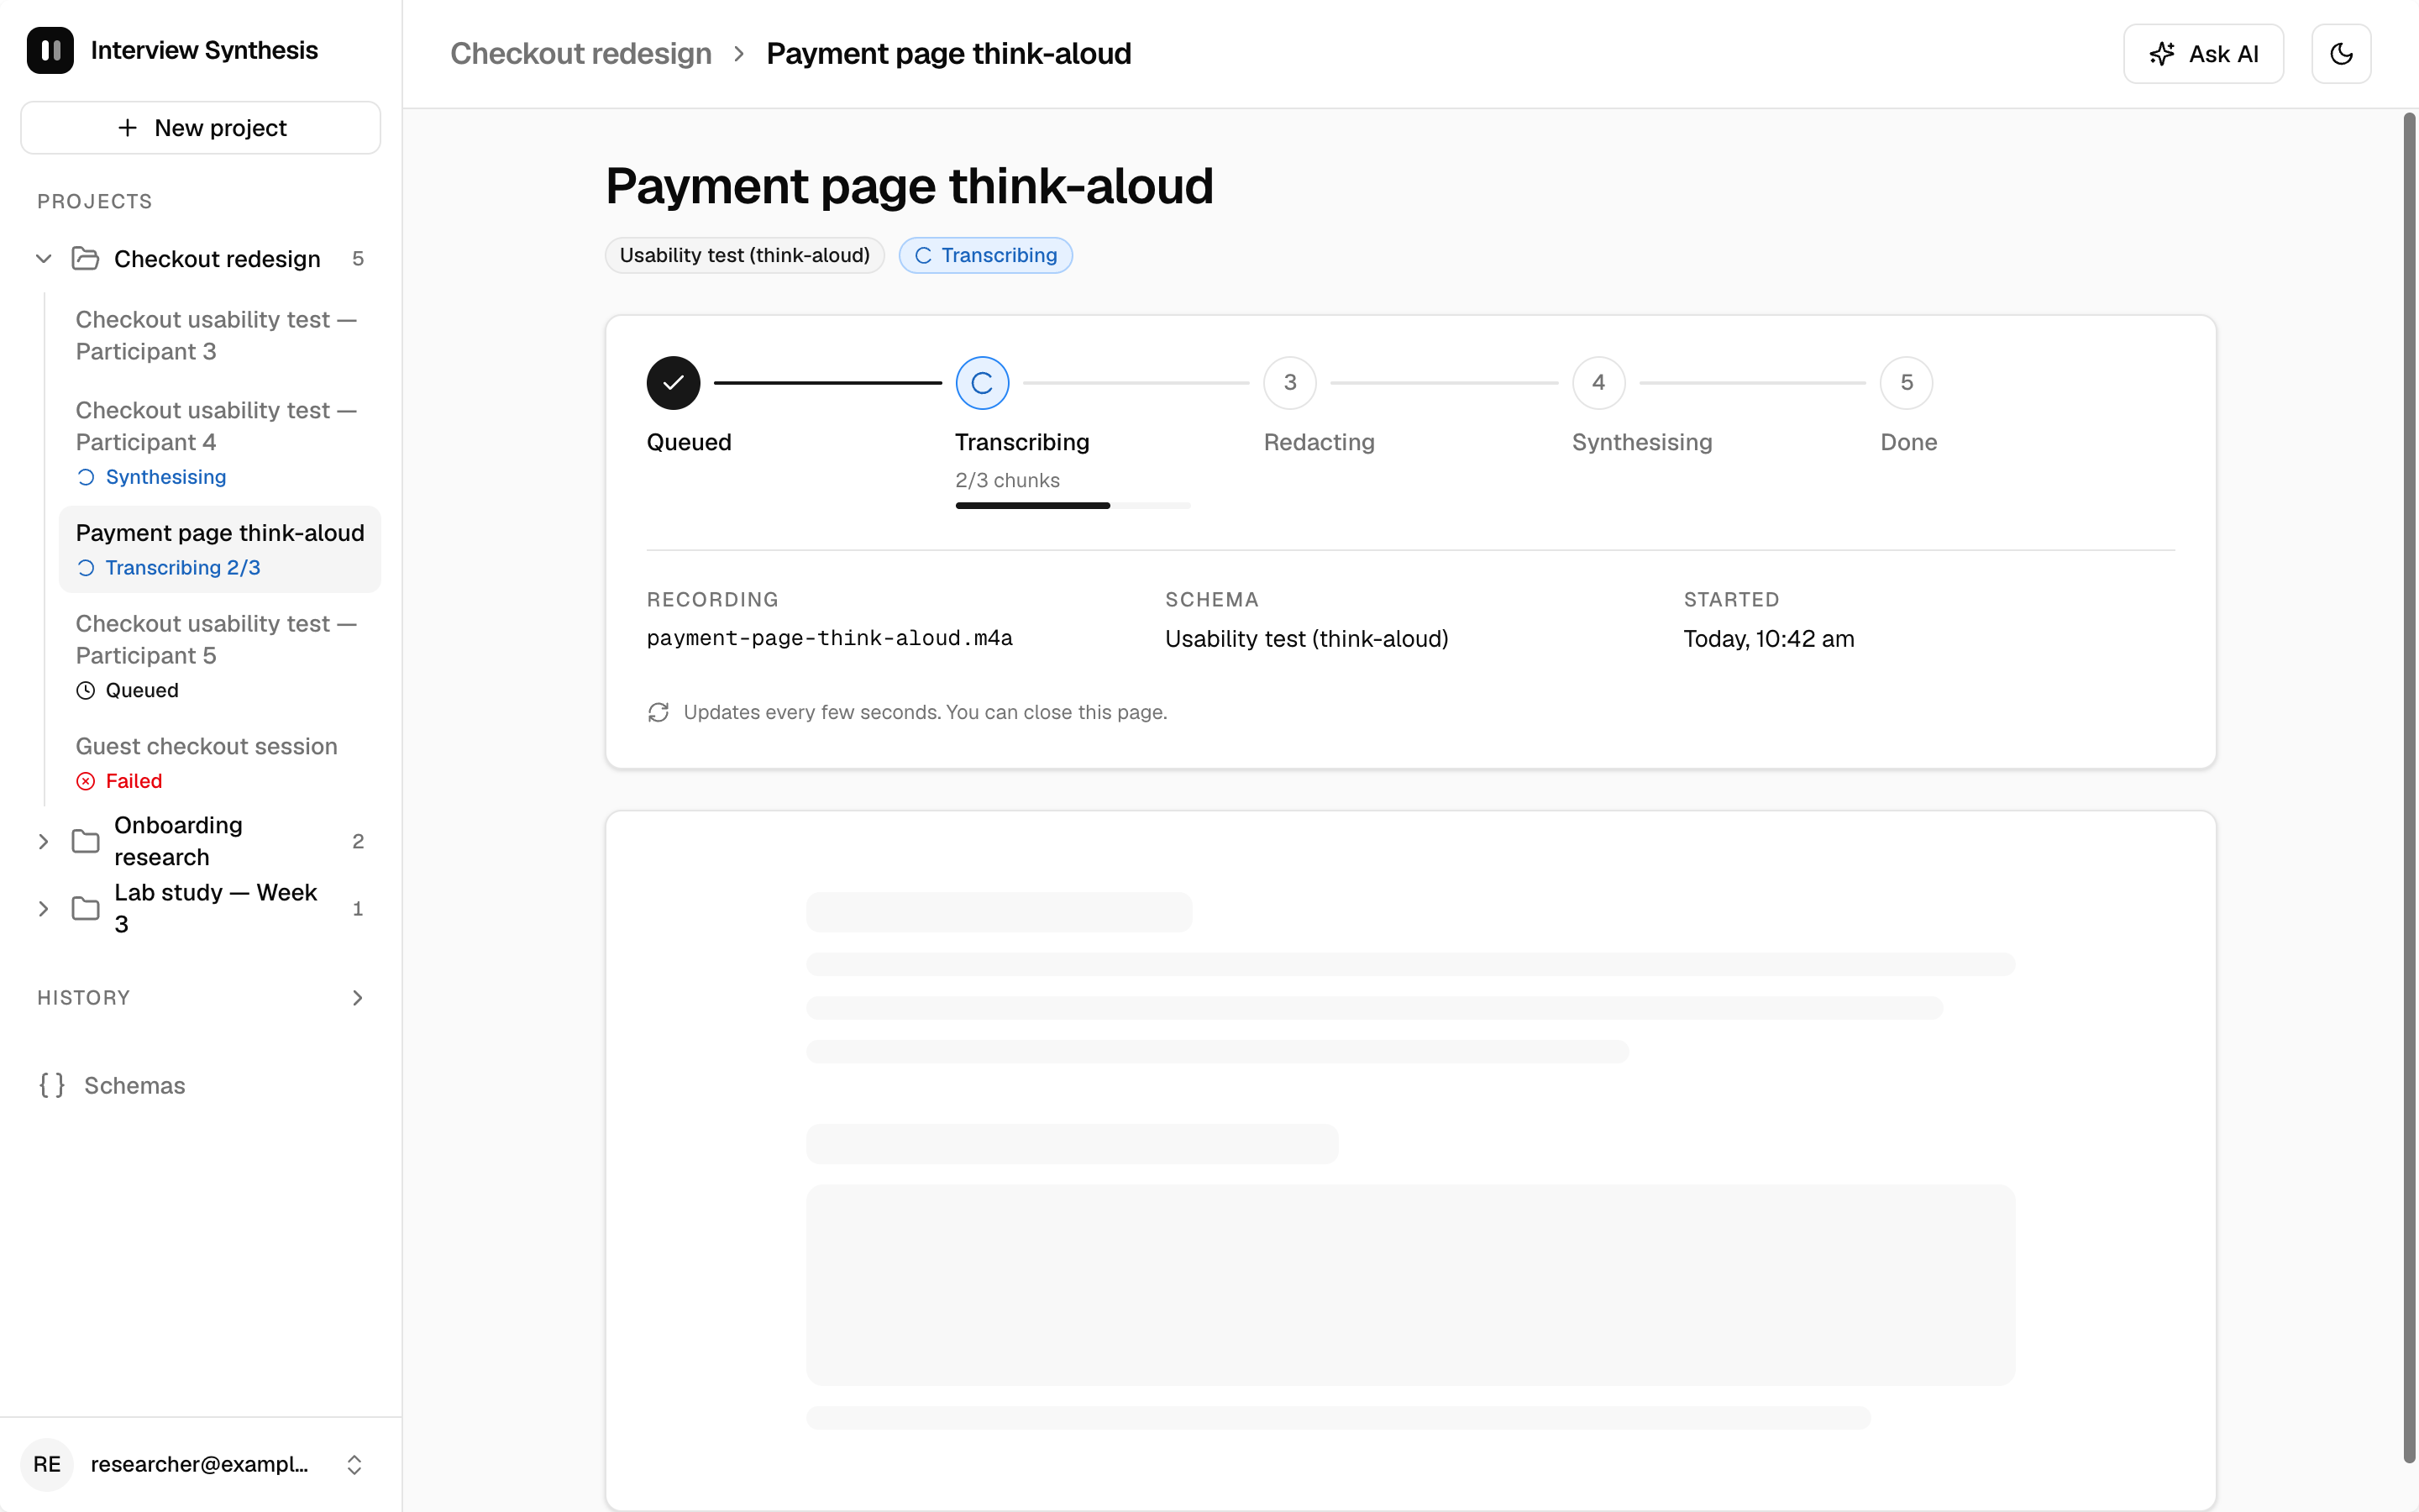The image size is (2419, 1512).
Task: Click the Onboarding research folder icon
Action: pyautogui.click(x=86, y=841)
